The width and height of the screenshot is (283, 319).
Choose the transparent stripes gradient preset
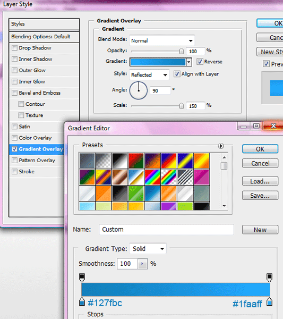[185, 177]
